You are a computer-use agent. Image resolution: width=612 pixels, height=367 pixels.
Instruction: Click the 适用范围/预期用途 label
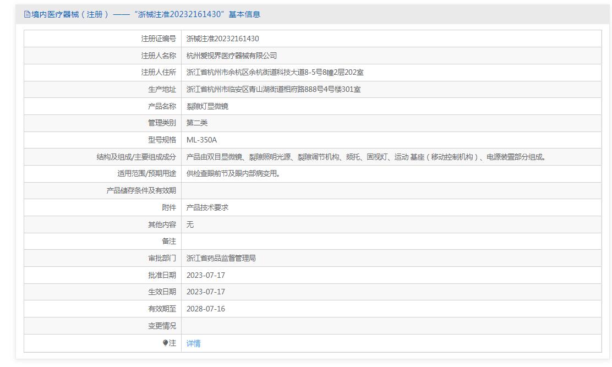point(147,173)
